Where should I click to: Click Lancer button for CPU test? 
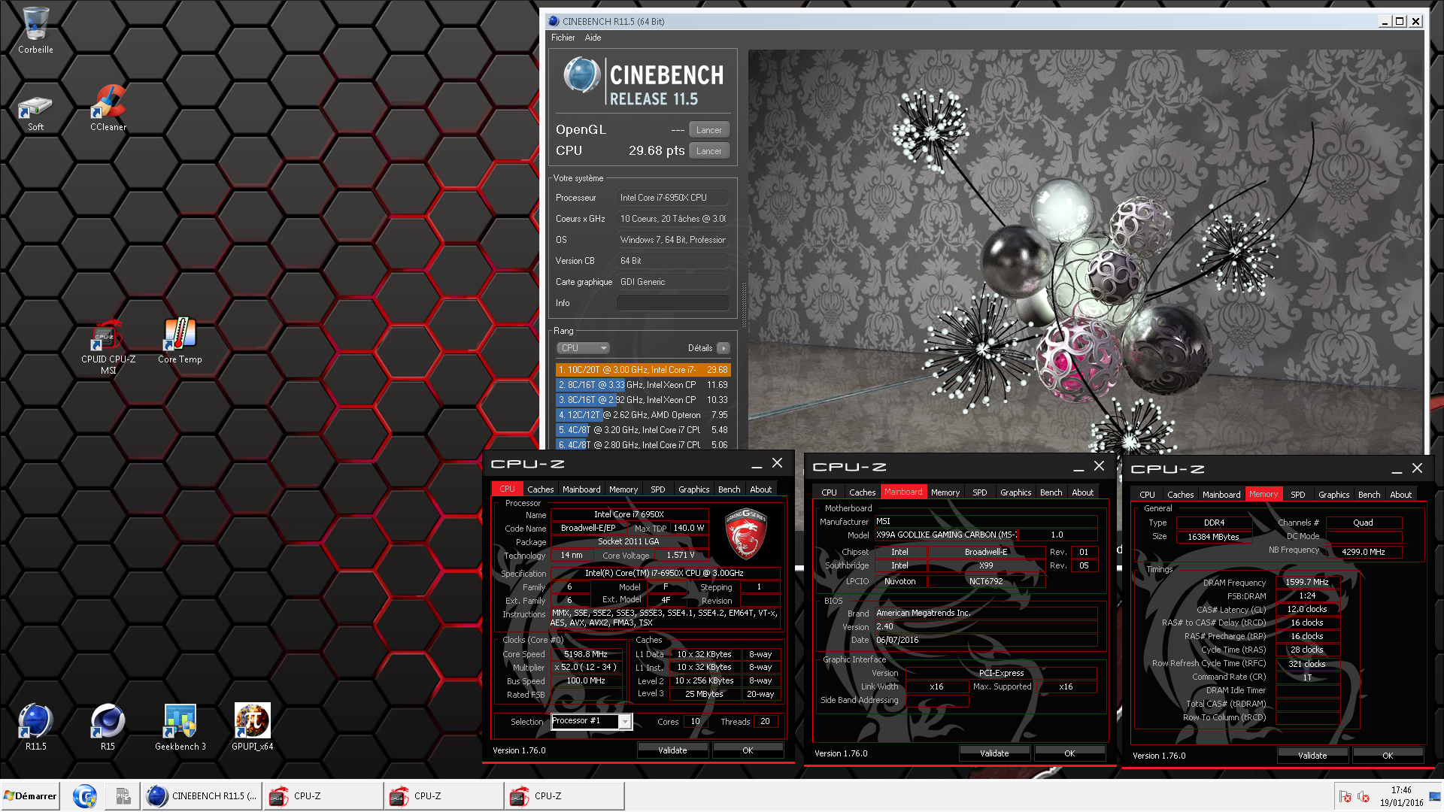click(x=708, y=151)
